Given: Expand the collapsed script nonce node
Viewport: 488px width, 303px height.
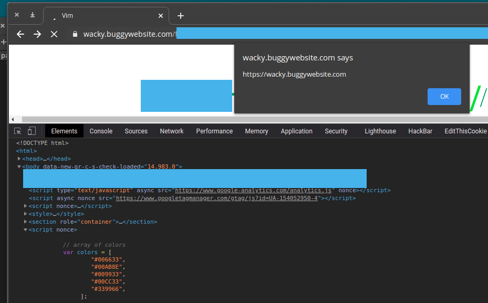Looking at the screenshot, I should 26,206.
